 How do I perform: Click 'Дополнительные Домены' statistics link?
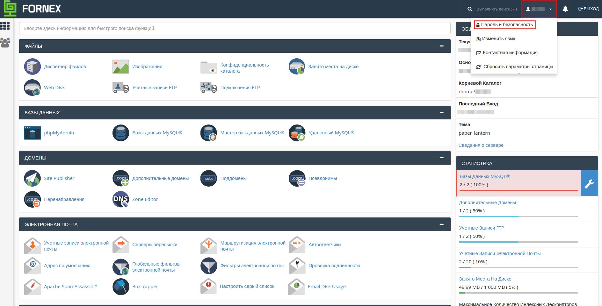tap(487, 203)
